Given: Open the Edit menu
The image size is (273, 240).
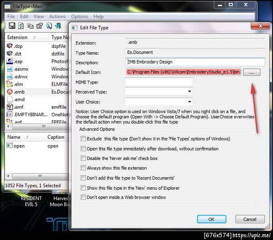Looking at the screenshot, I should tap(24, 16).
